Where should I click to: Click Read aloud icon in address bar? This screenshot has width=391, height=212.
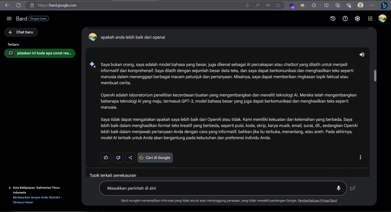258,5
